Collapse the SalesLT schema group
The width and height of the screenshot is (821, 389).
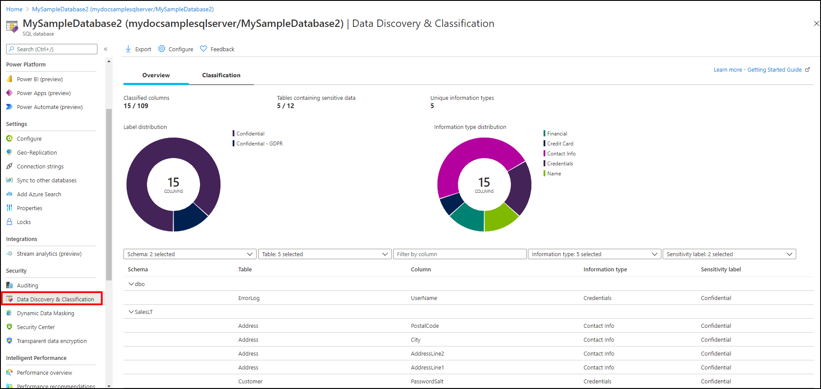(131, 312)
